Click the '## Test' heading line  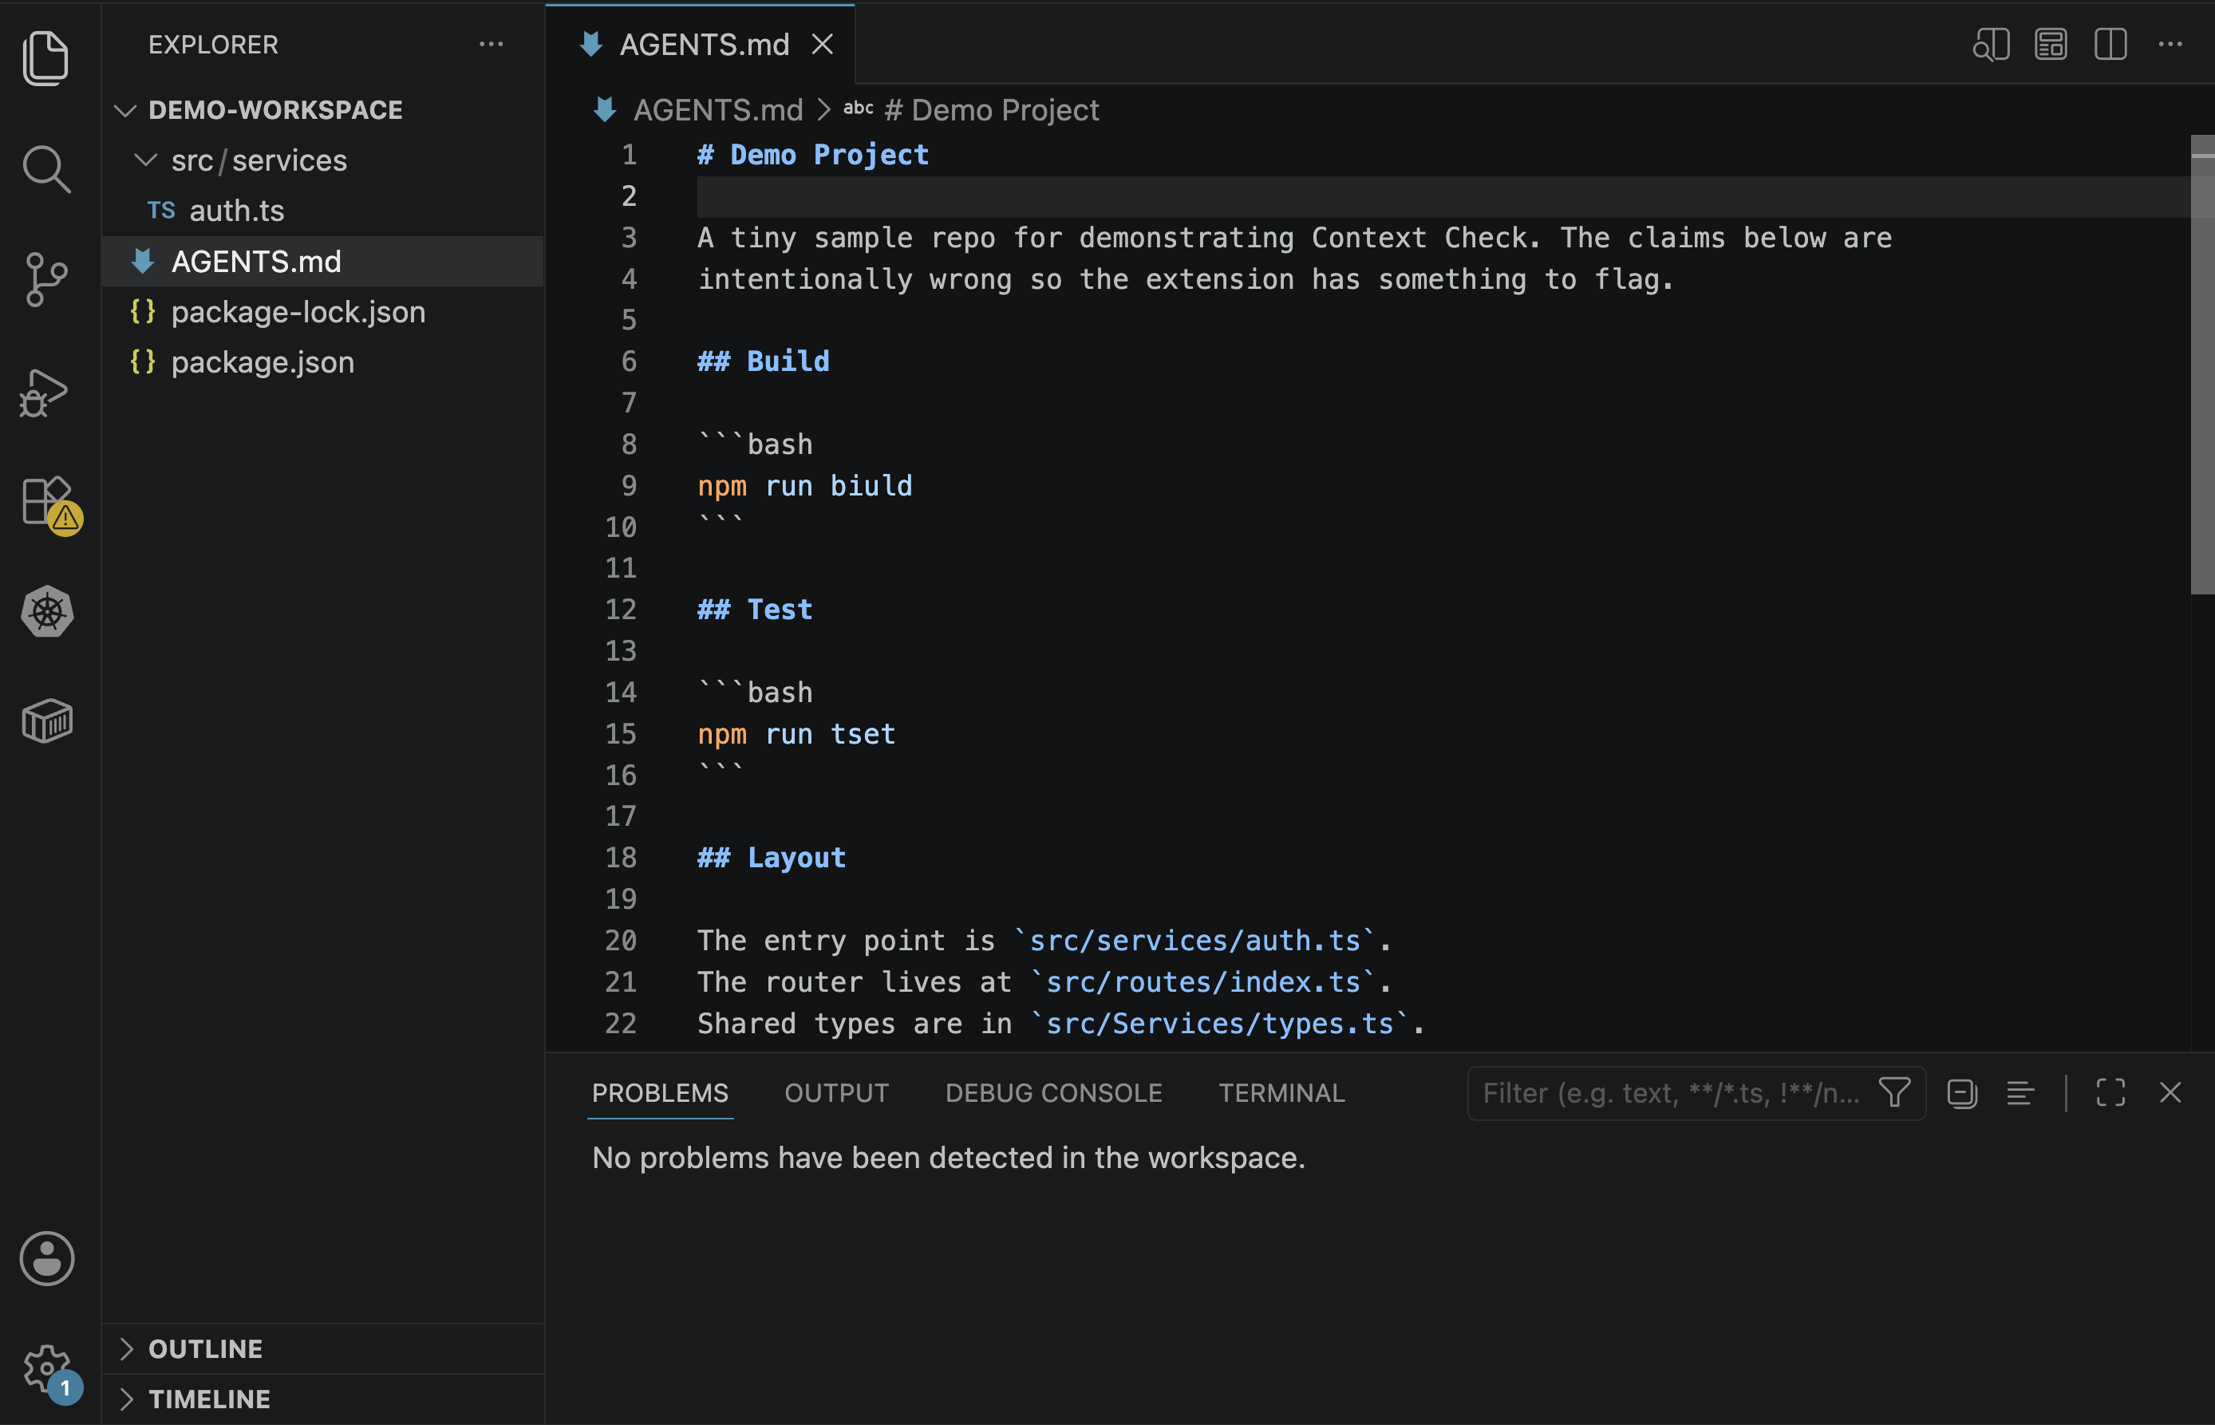[x=755, y=610]
